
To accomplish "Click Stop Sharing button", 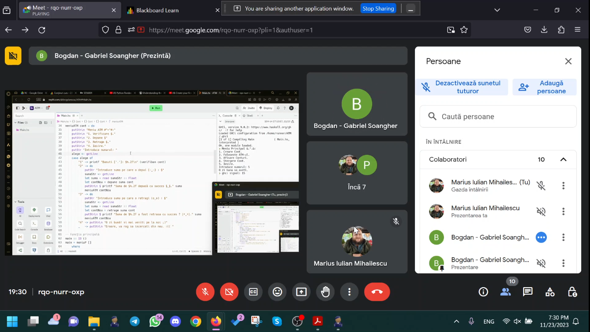I will (378, 8).
